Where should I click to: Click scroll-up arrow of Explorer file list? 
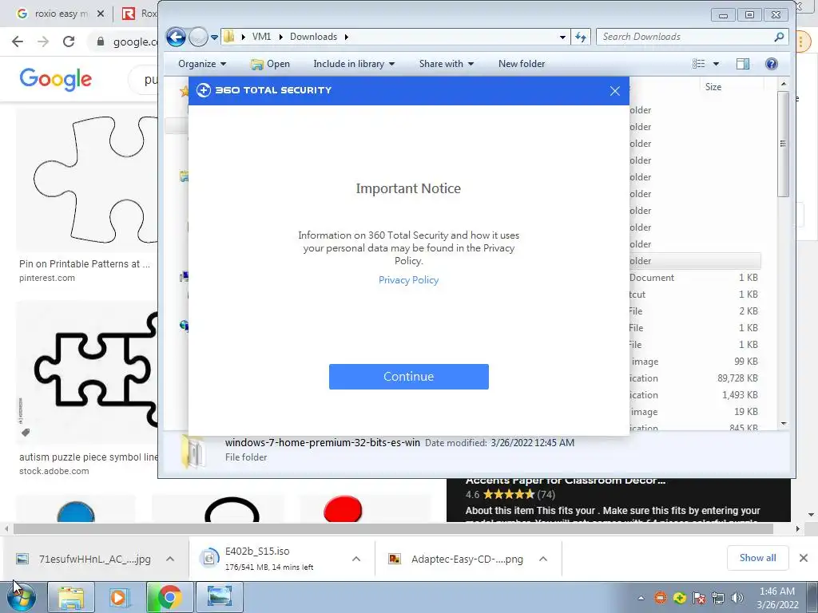pyautogui.click(x=783, y=84)
